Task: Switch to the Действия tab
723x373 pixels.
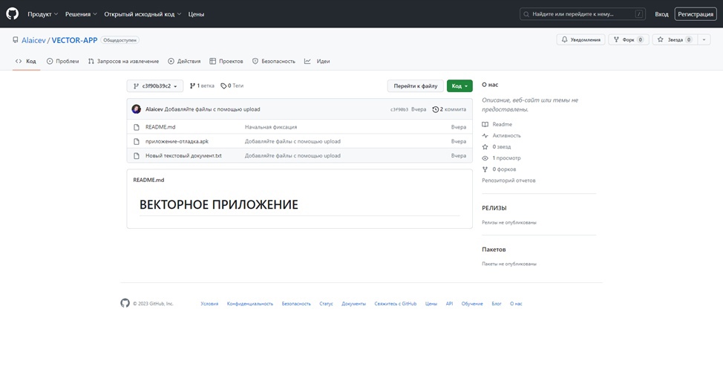Action: (184, 61)
